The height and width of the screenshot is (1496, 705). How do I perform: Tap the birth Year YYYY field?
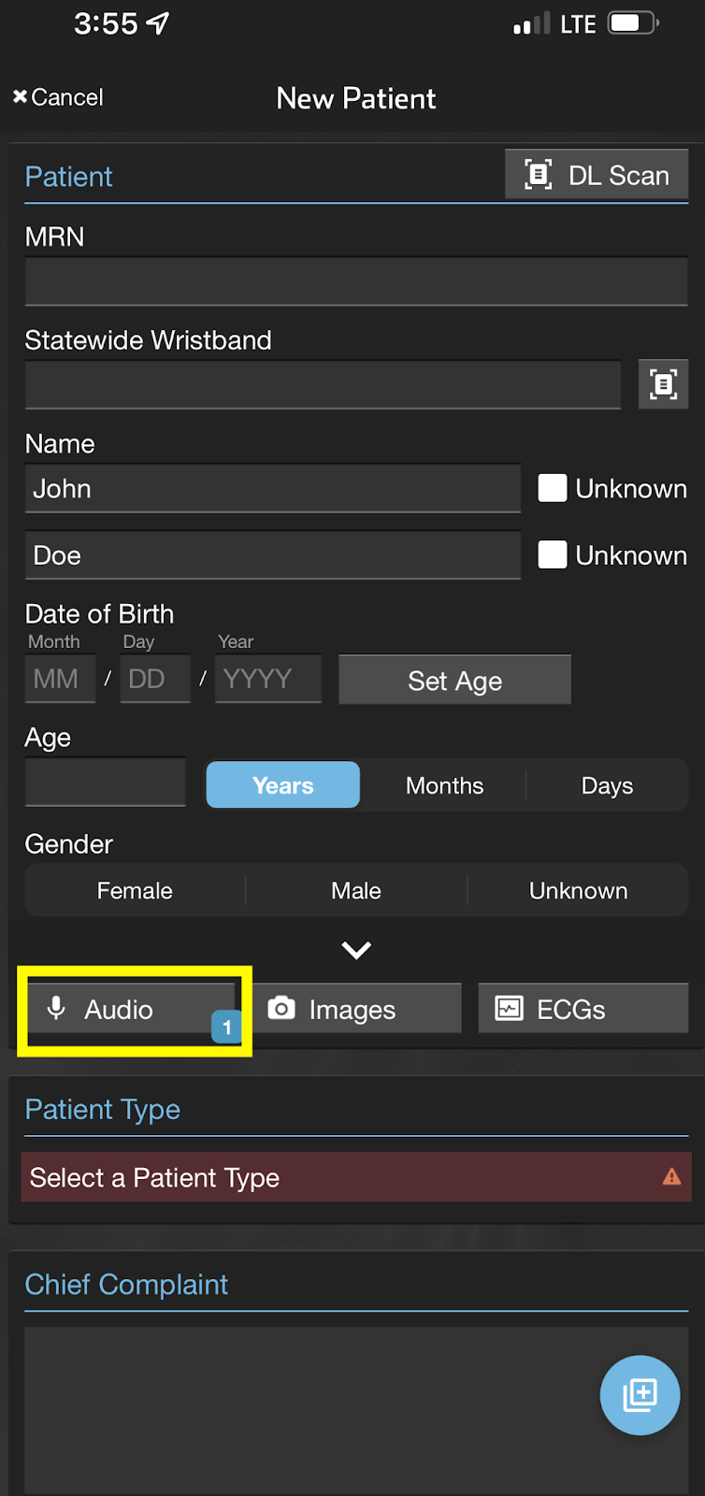pos(267,679)
